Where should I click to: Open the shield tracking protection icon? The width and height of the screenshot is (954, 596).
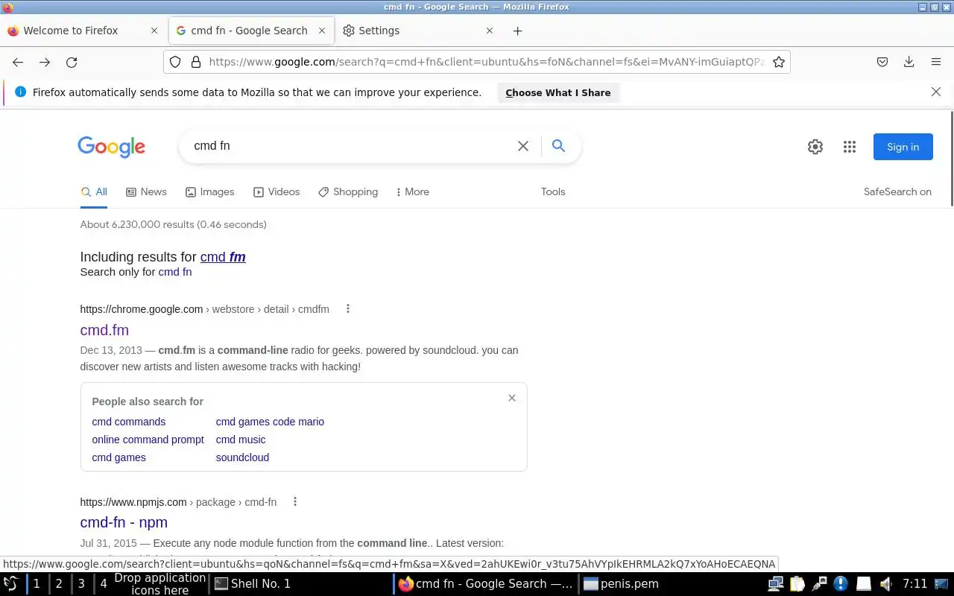tap(175, 63)
